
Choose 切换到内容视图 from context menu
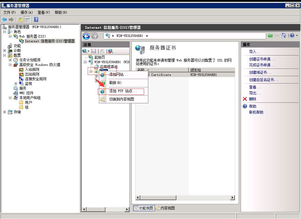(123, 99)
